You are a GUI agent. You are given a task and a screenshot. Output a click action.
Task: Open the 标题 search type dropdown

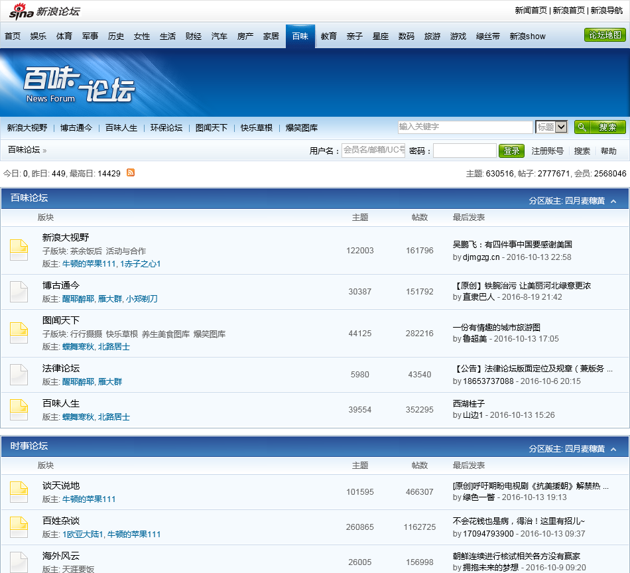pos(551,127)
